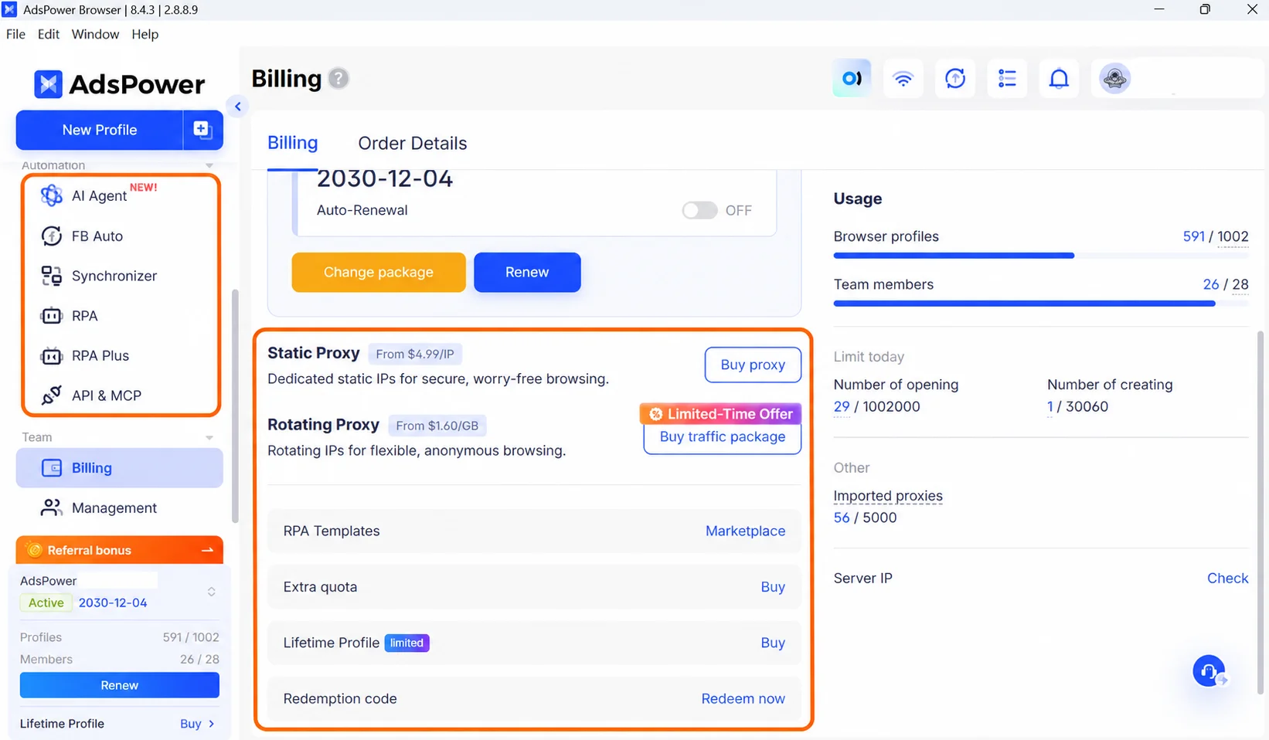
Task: Click Buy traffic package button
Action: pos(723,437)
